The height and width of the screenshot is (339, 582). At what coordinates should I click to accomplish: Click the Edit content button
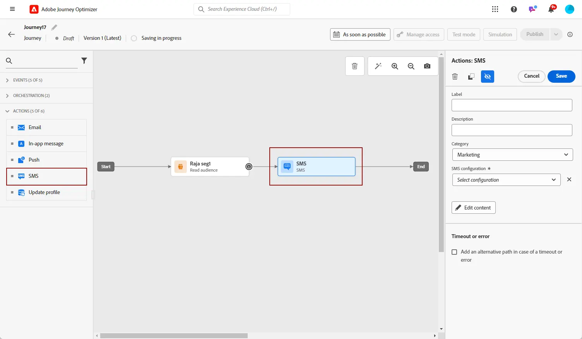pos(473,208)
